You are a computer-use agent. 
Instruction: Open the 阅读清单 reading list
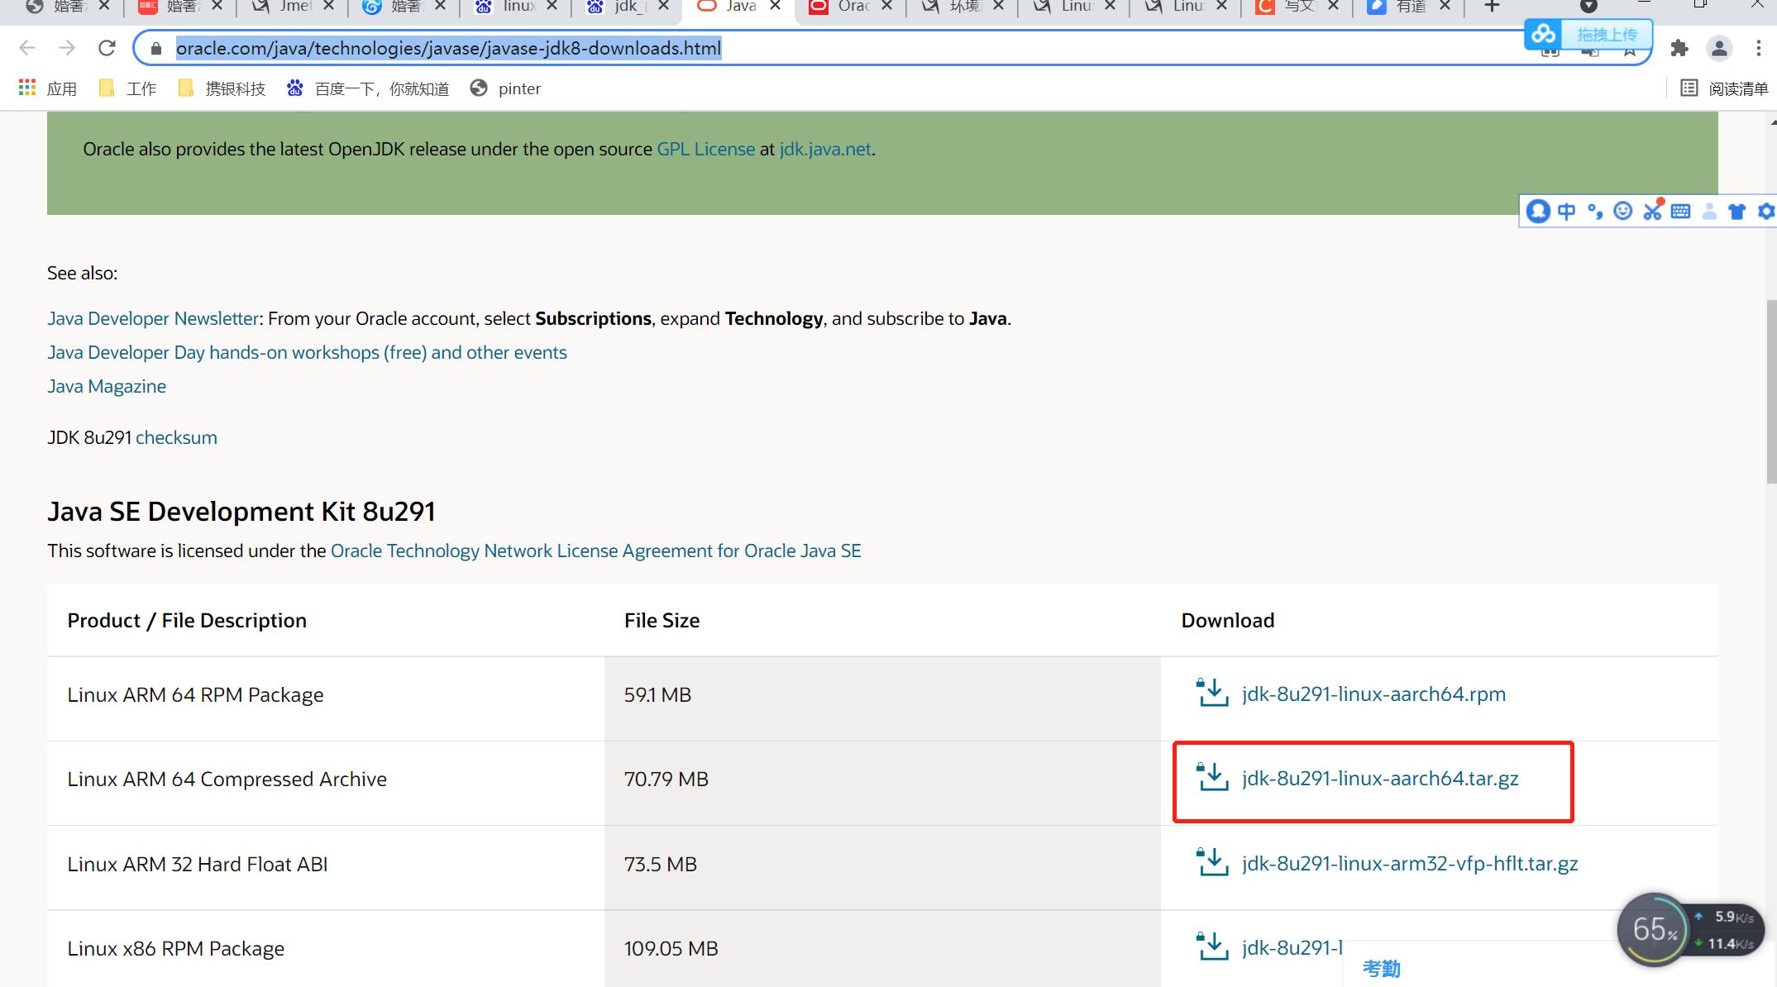click(x=1724, y=88)
